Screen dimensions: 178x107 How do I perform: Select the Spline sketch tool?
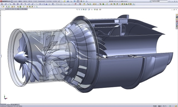[29, 4]
